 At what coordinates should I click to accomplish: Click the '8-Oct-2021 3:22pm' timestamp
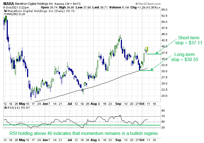(x=16, y=8)
